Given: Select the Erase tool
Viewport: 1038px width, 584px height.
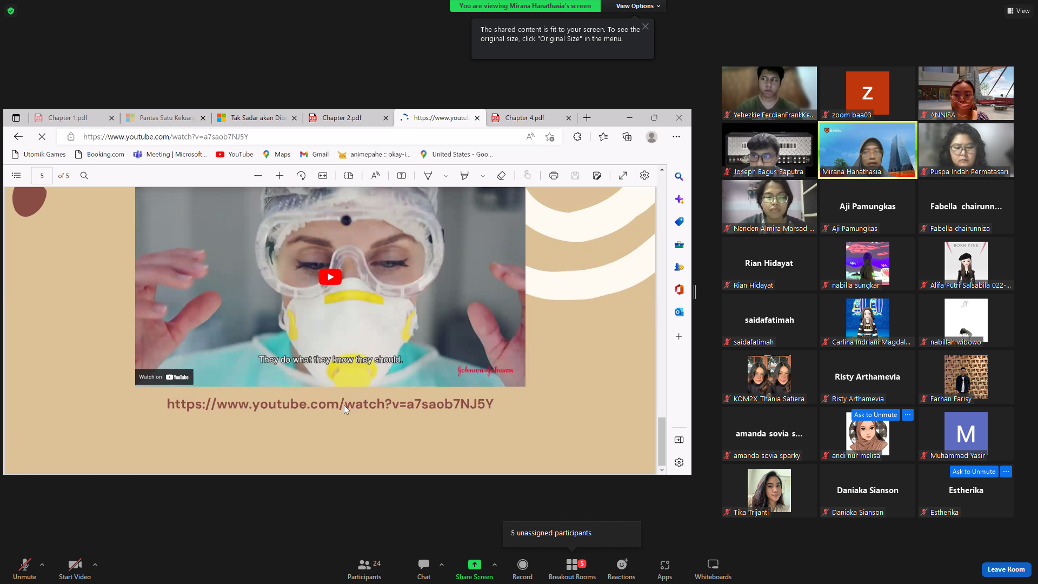Looking at the screenshot, I should [x=501, y=176].
